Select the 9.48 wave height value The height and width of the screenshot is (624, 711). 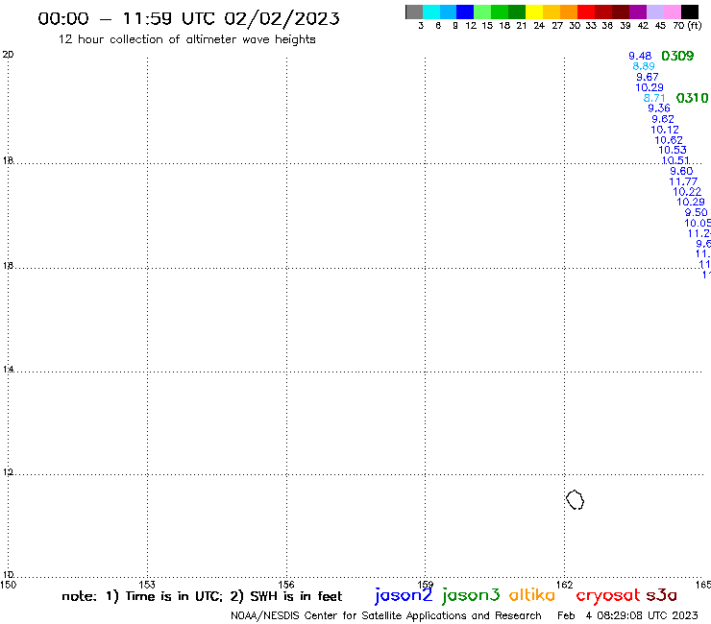(640, 56)
